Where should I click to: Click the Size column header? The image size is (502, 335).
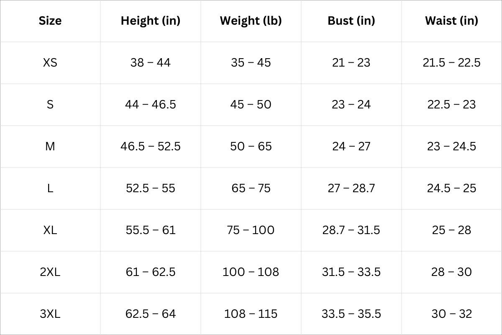50,21
